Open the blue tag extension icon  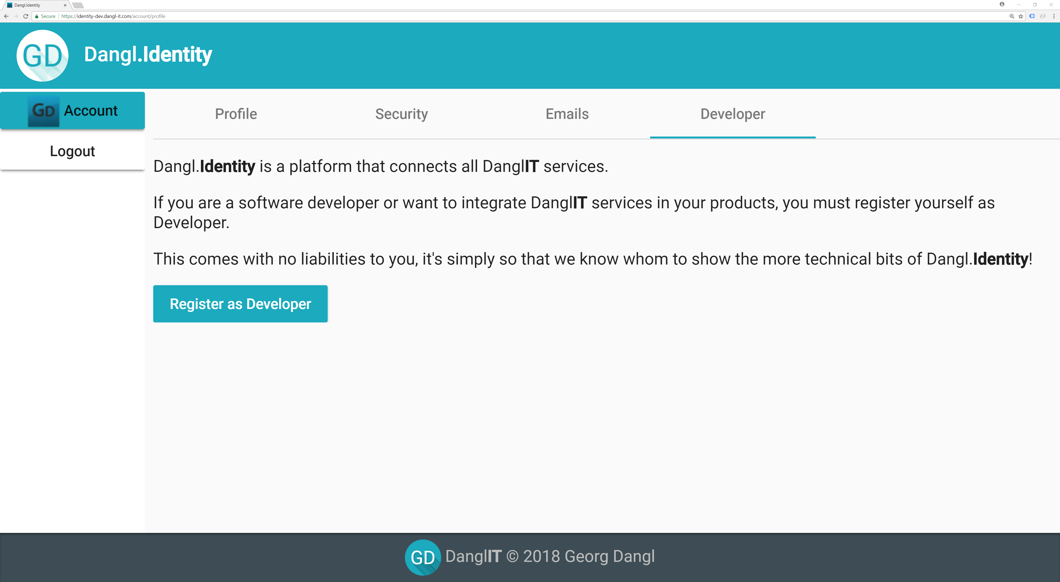[1032, 16]
